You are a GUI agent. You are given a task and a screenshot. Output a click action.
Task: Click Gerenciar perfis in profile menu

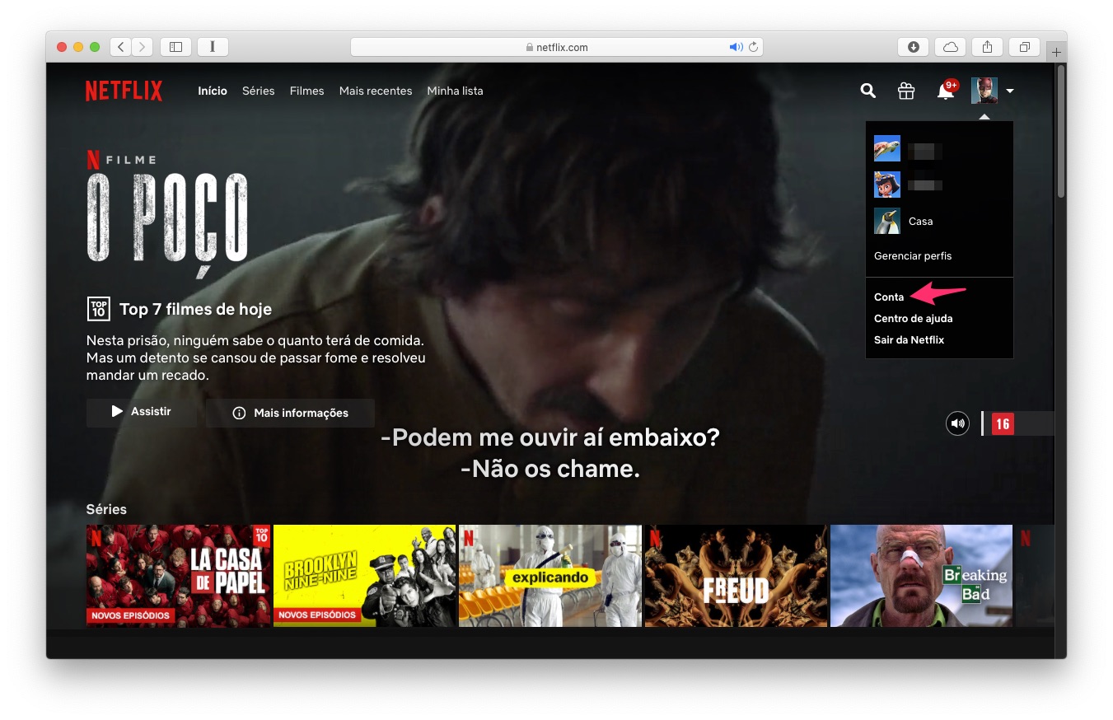913,256
